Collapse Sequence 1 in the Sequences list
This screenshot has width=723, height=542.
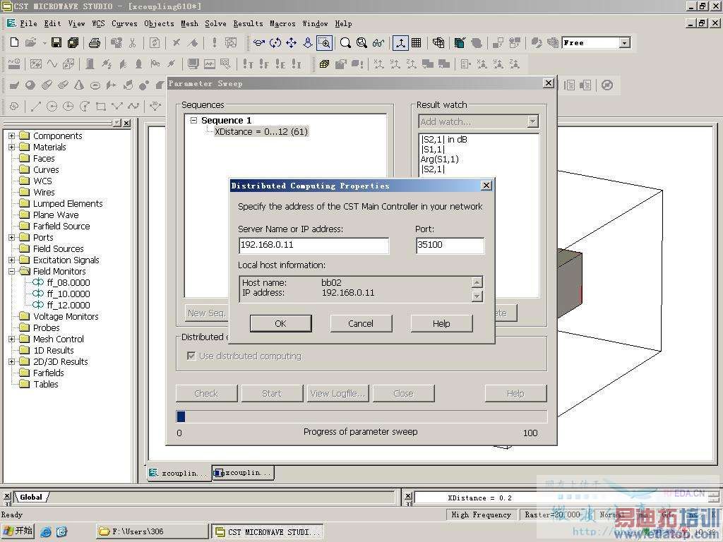[x=193, y=120]
